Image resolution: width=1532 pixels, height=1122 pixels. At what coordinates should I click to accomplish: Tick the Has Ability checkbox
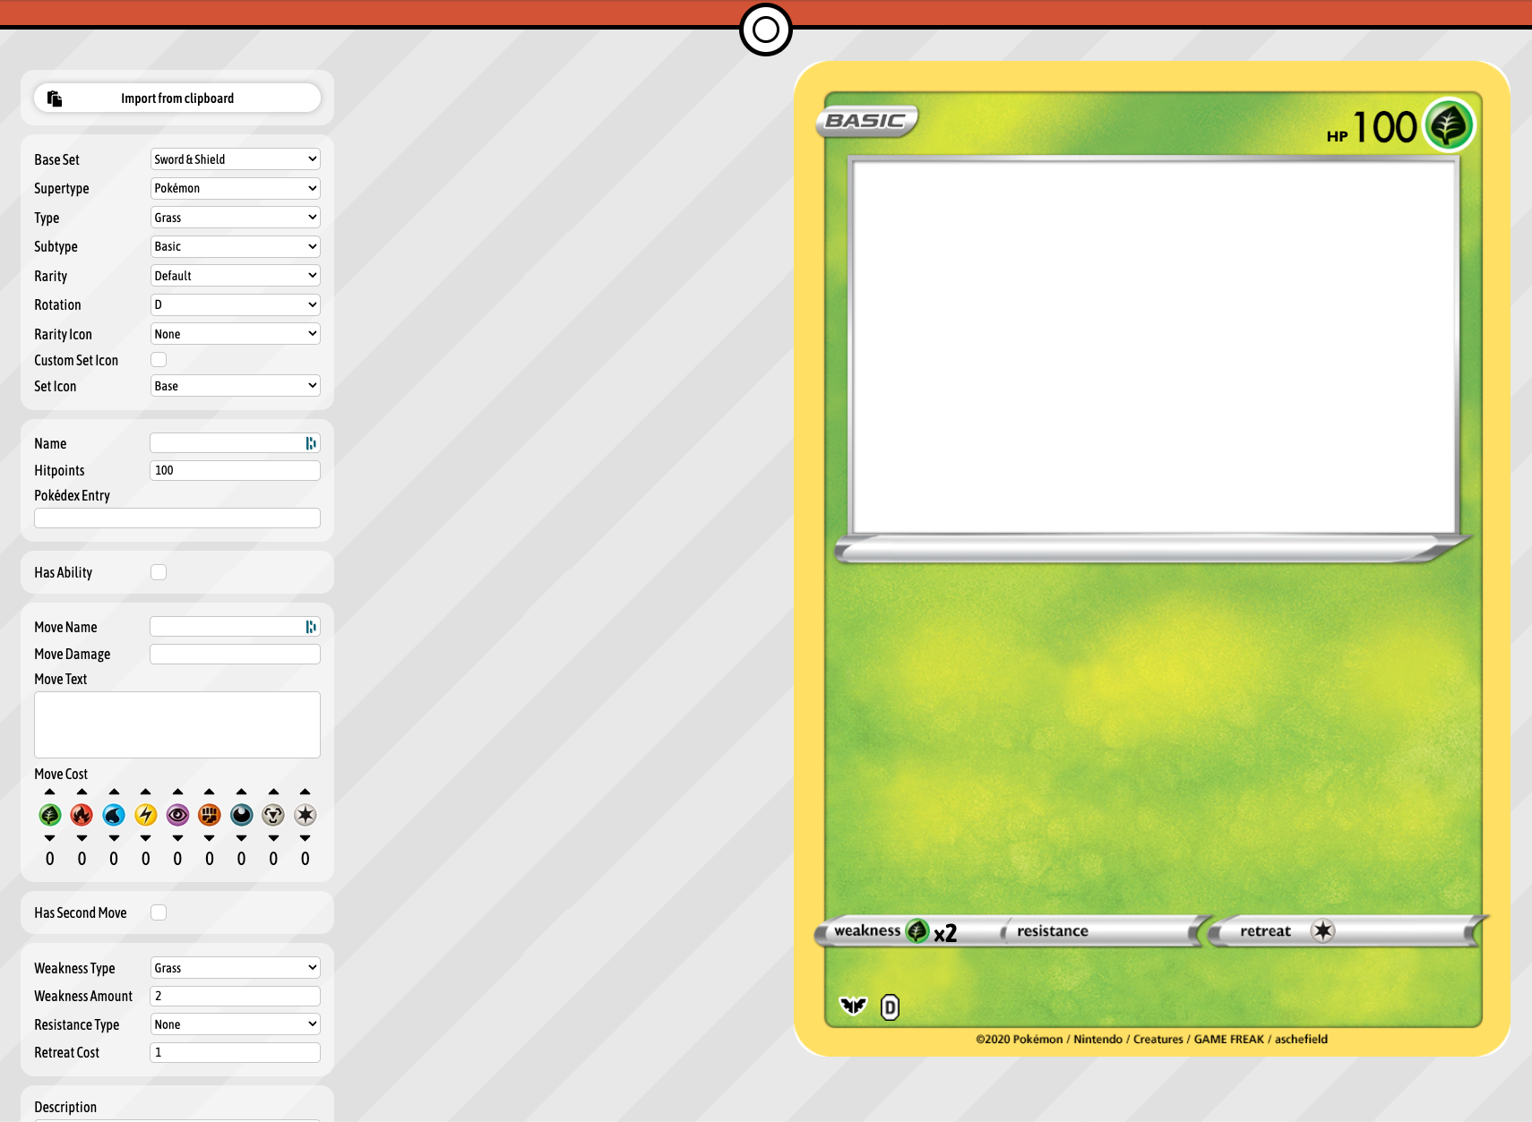[x=159, y=572]
